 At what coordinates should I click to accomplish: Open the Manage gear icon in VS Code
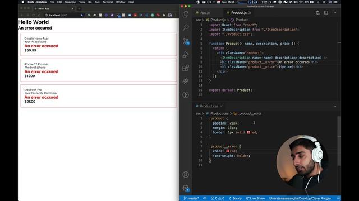click(186, 188)
